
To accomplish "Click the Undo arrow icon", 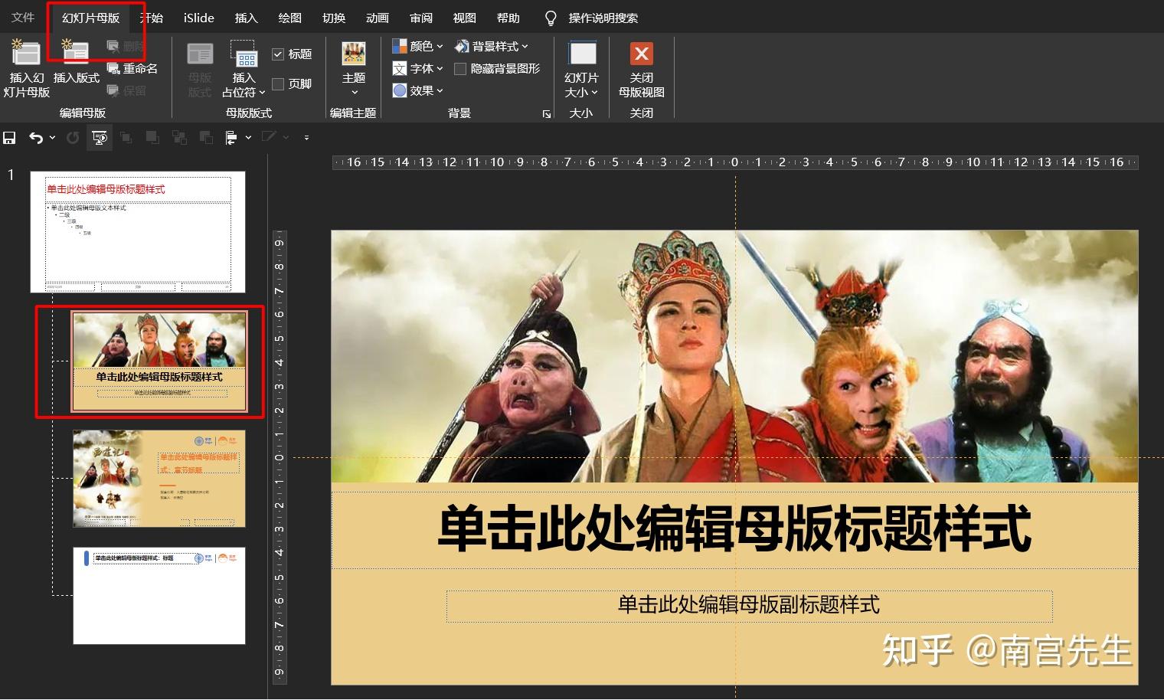I will click(x=35, y=138).
